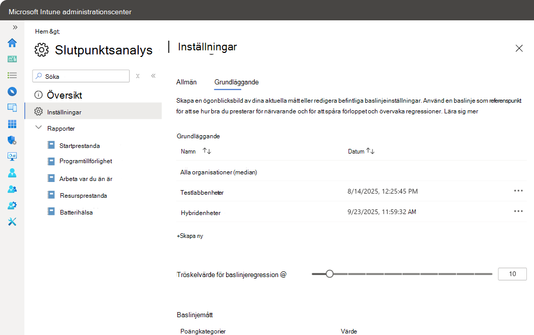Click the +Skapa ny link
534x335 pixels.
click(190, 236)
